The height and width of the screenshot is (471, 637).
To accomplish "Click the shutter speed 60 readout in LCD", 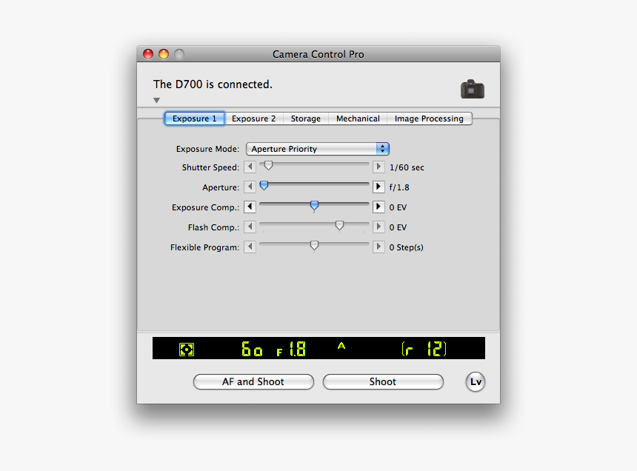I will 252,349.
